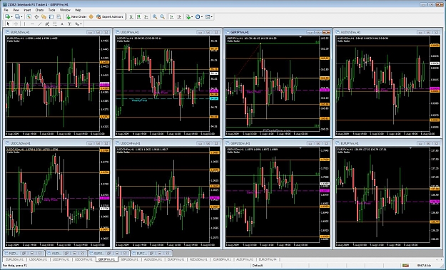446x270 pixels.
Task: Toggle the Auto Scroll chart button
Action: (171, 17)
